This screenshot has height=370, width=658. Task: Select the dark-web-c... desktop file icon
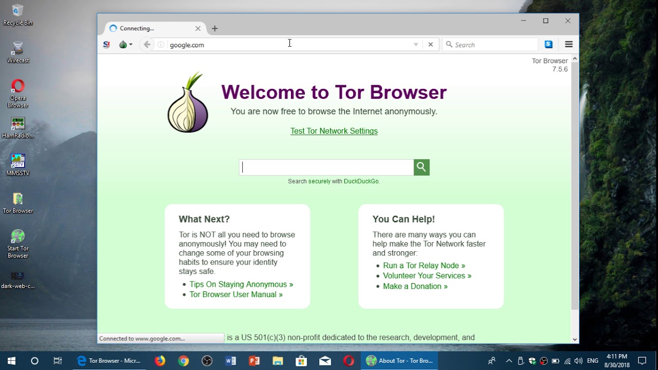click(x=18, y=280)
